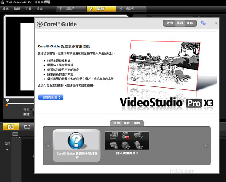The image size is (226, 182).
Task: Click the VideoStudio Pro X3 sample picture
Action: coord(164,66)
